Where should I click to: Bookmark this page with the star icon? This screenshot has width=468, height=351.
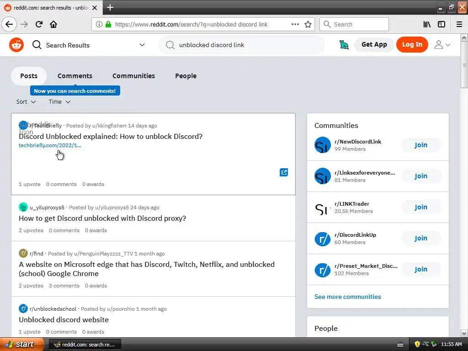(x=308, y=24)
